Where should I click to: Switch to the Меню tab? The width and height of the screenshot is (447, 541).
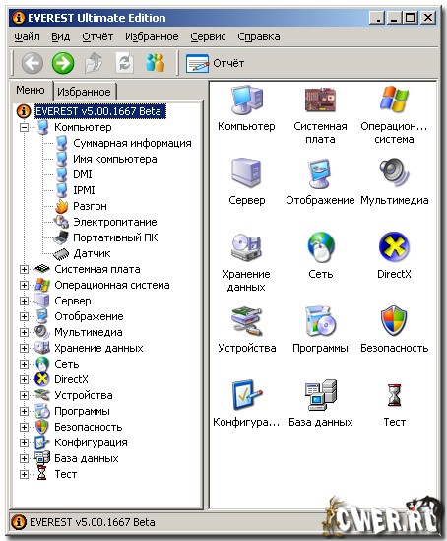pyautogui.click(x=31, y=90)
